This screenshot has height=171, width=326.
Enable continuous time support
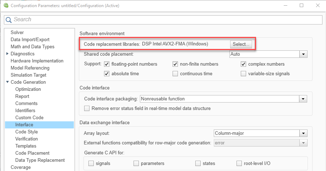pos(175,74)
